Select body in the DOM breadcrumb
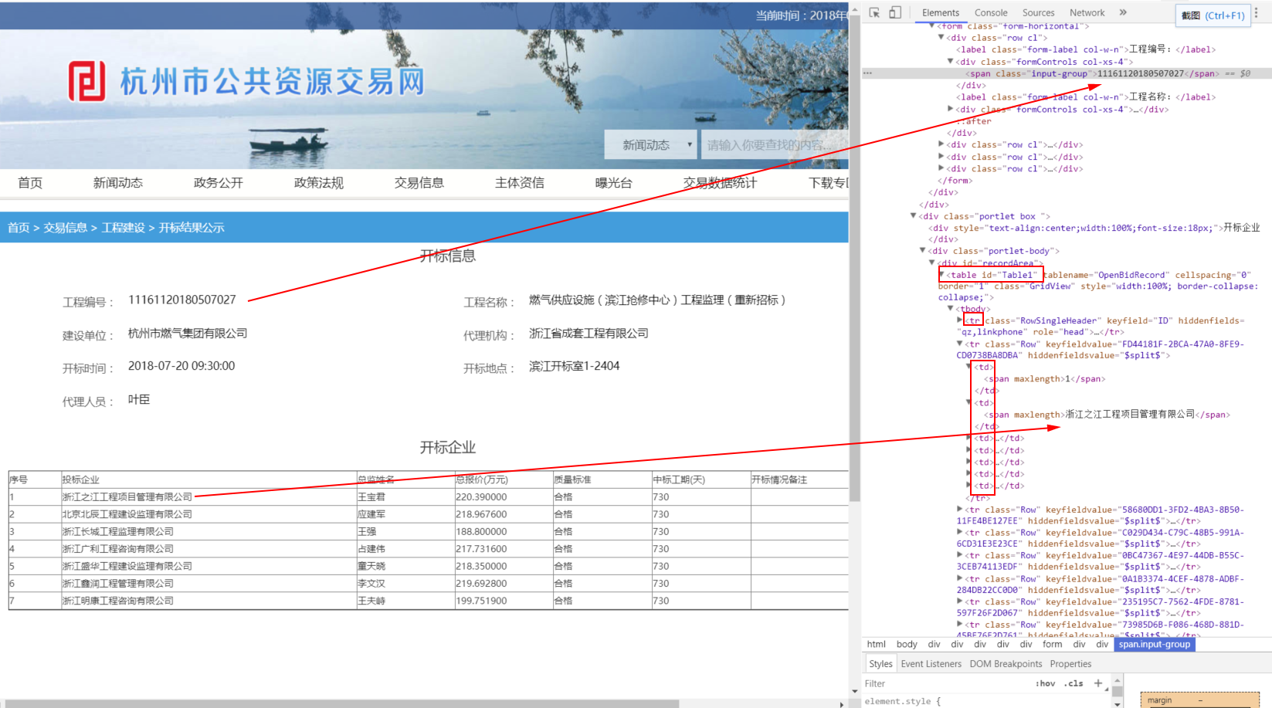 pos(907,644)
